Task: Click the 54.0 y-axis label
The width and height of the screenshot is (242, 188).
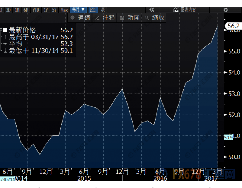Action: 234,73
